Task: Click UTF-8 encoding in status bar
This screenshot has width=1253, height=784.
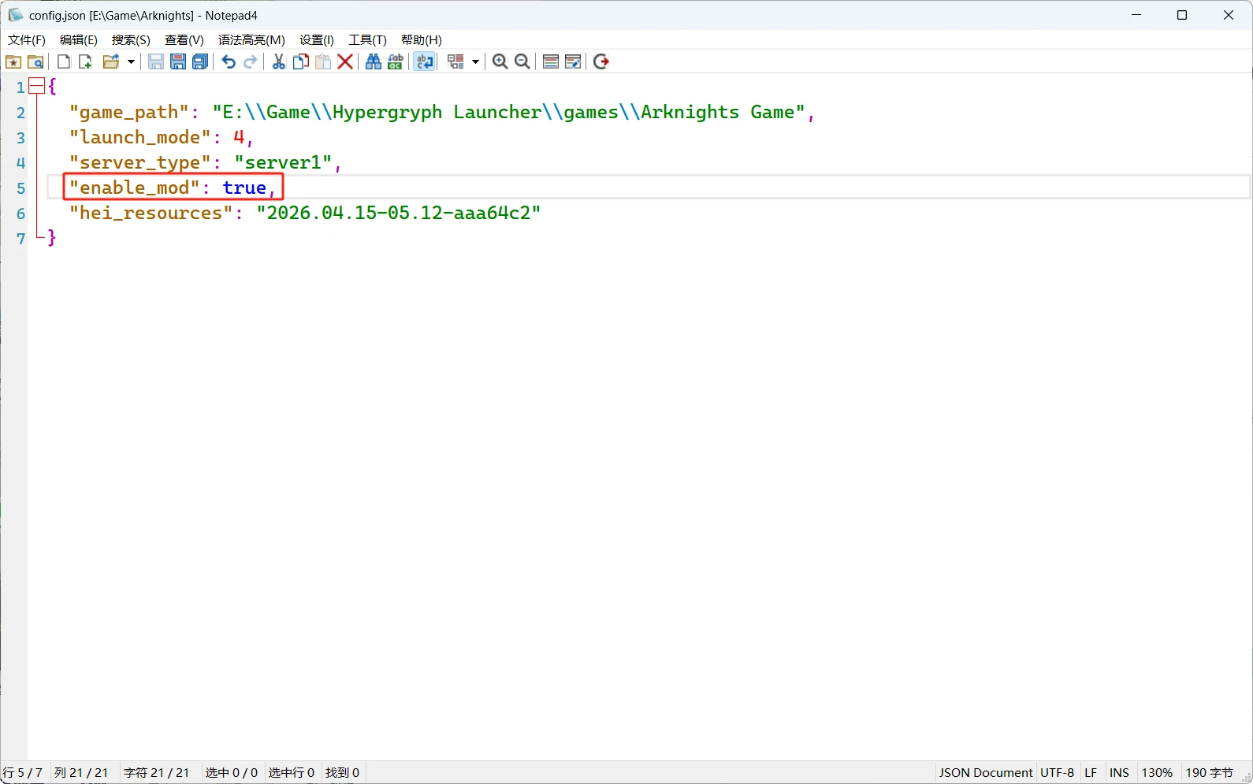Action: click(1057, 772)
